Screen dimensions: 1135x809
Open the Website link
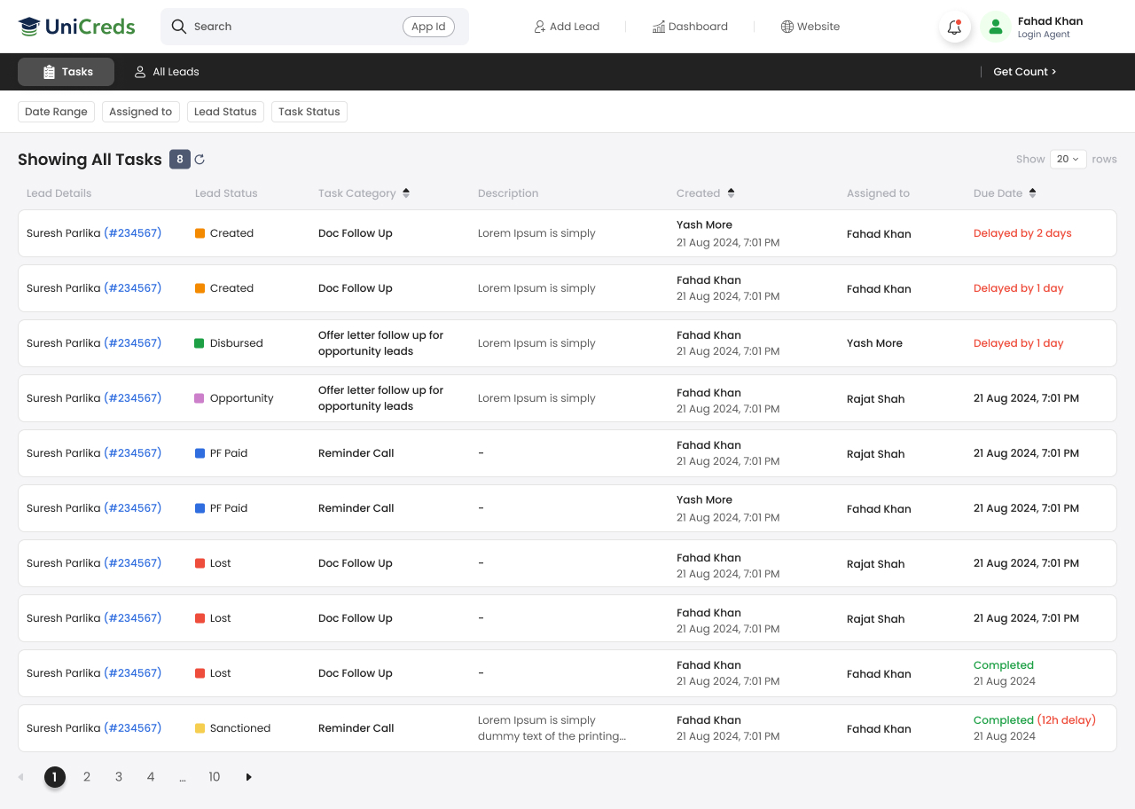pyautogui.click(x=810, y=27)
